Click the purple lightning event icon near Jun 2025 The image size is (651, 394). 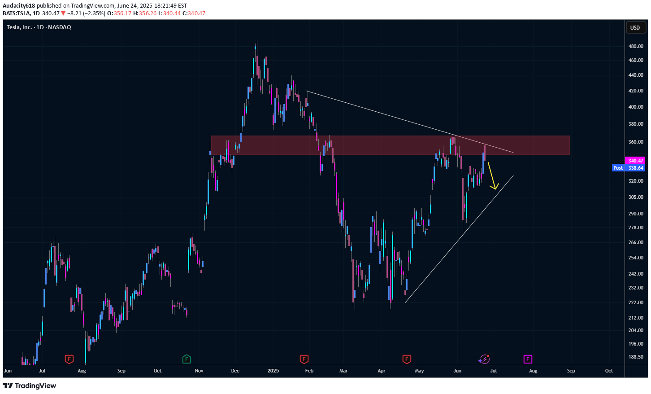click(484, 359)
